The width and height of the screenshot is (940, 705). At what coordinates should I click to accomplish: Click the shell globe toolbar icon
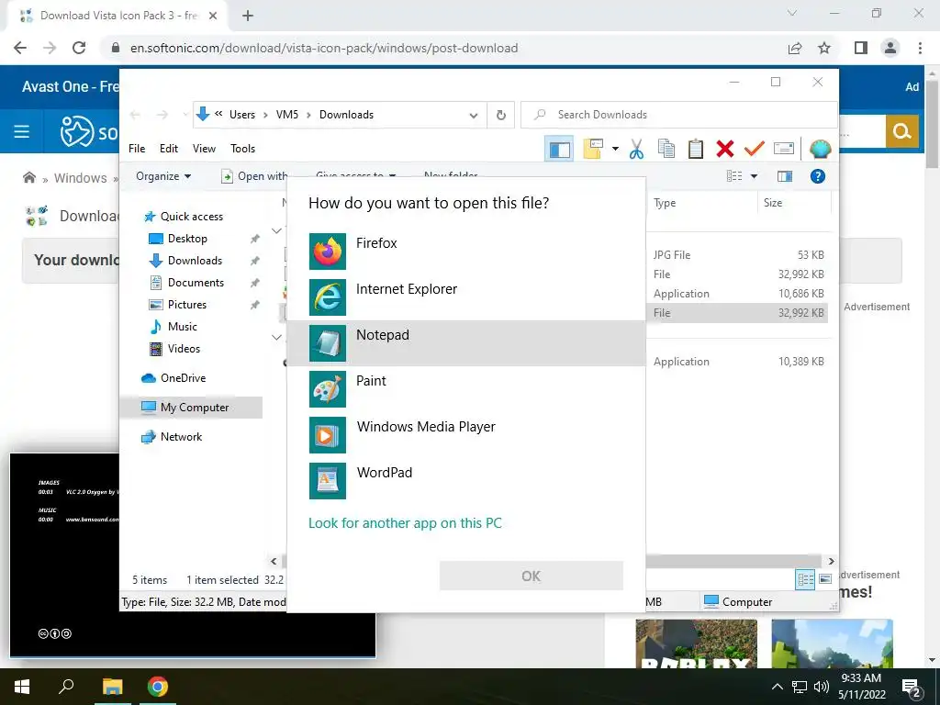pyautogui.click(x=820, y=149)
